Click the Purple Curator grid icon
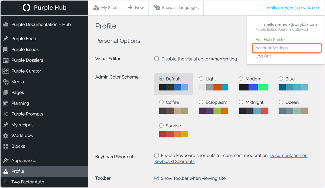 pyautogui.click(x=6, y=71)
